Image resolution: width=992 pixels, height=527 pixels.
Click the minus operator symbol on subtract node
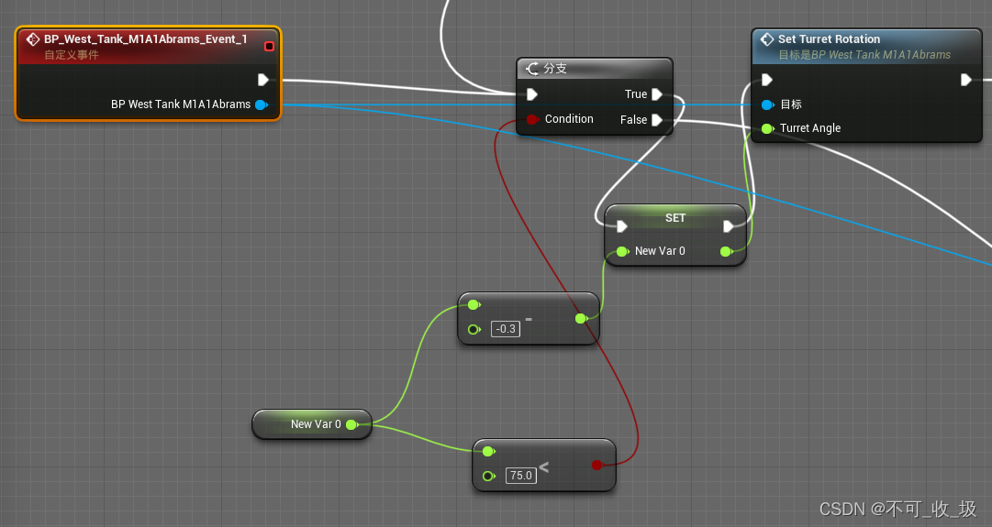529,320
